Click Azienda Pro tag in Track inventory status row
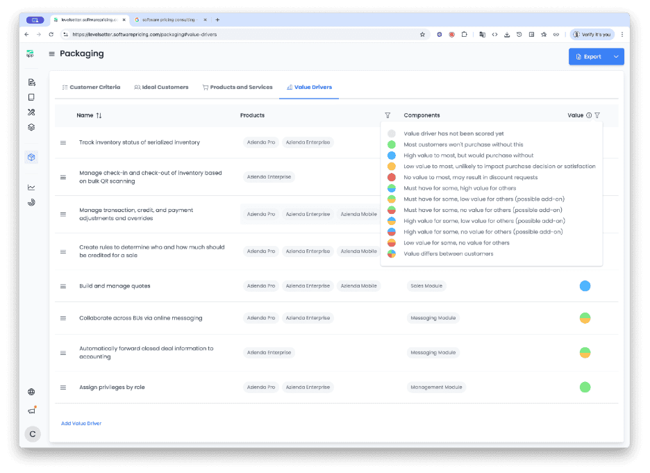The image size is (650, 473). coord(260,142)
